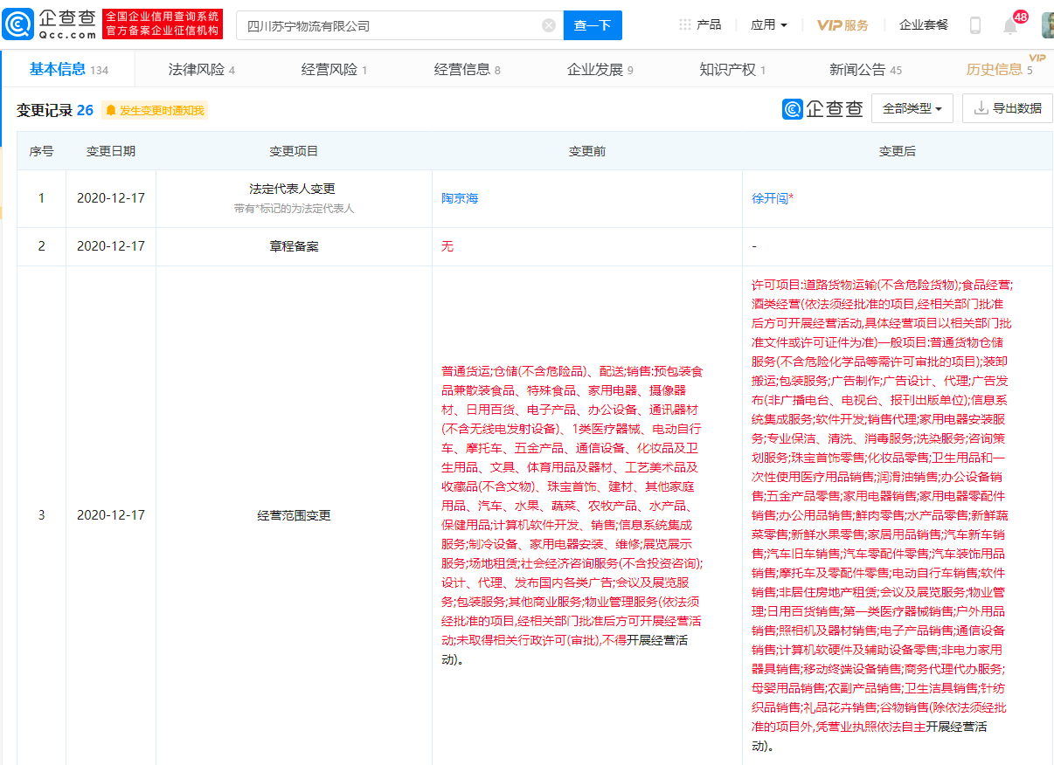Screen dimensions: 1054x765
Task: Click the 变更日期 column header
Action: [111, 151]
